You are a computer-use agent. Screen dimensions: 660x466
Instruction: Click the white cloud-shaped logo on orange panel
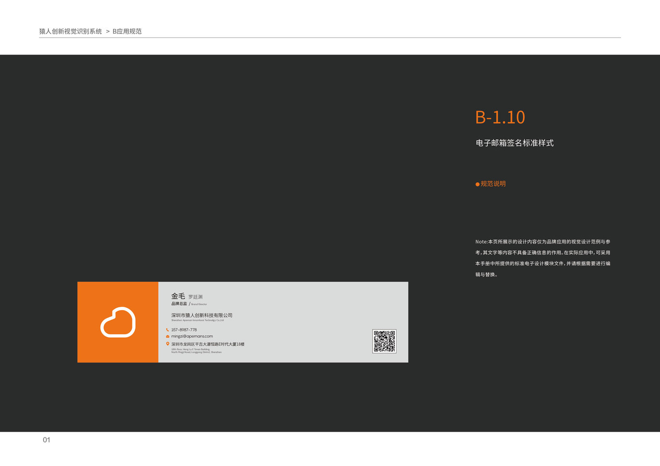click(x=118, y=322)
